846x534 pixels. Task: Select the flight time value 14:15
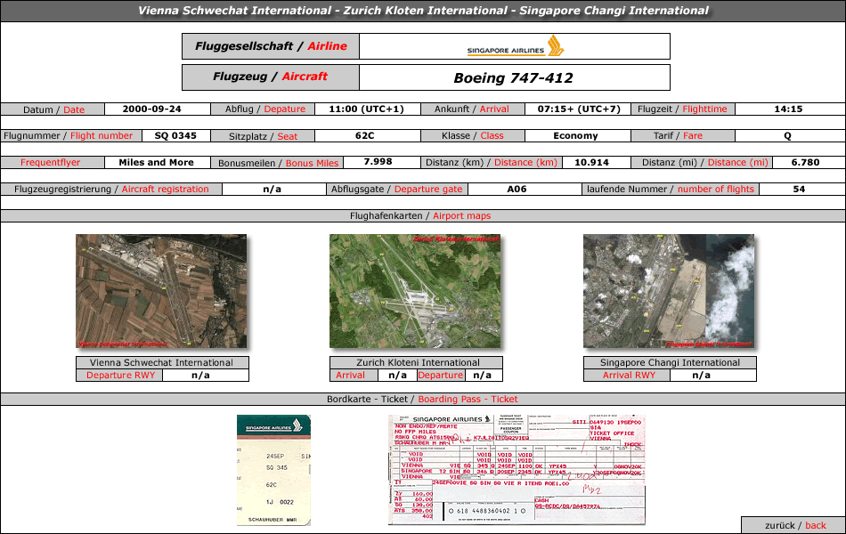pos(788,109)
